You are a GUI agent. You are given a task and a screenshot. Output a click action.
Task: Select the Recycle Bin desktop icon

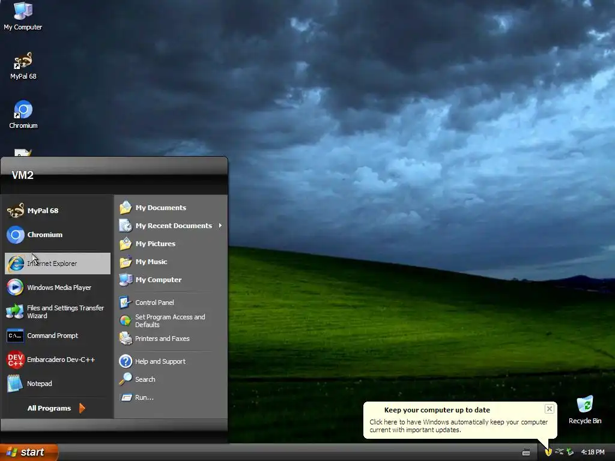pos(585,409)
